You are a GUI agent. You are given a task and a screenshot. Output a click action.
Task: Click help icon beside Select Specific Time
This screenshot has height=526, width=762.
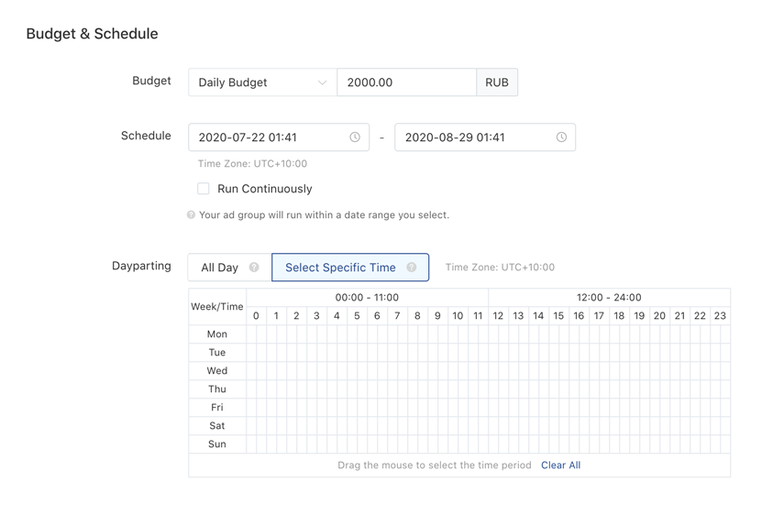tap(412, 268)
